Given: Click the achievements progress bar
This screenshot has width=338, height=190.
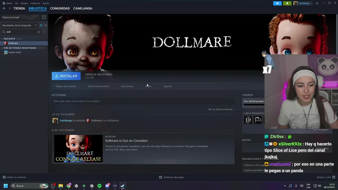Looking at the screenshot, I should tap(254, 104).
